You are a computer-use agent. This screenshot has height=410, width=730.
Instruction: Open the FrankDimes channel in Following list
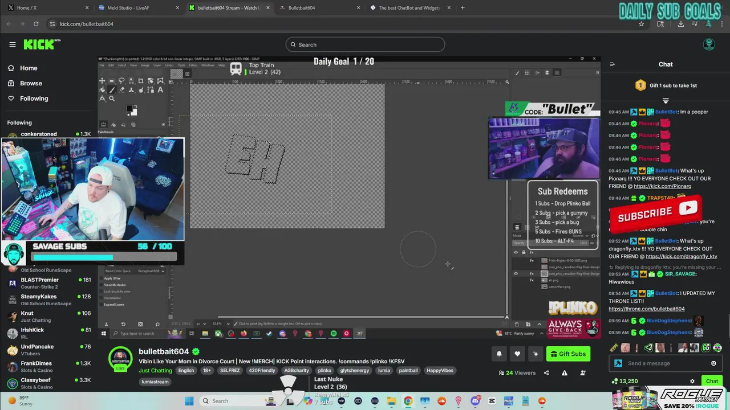(48, 367)
